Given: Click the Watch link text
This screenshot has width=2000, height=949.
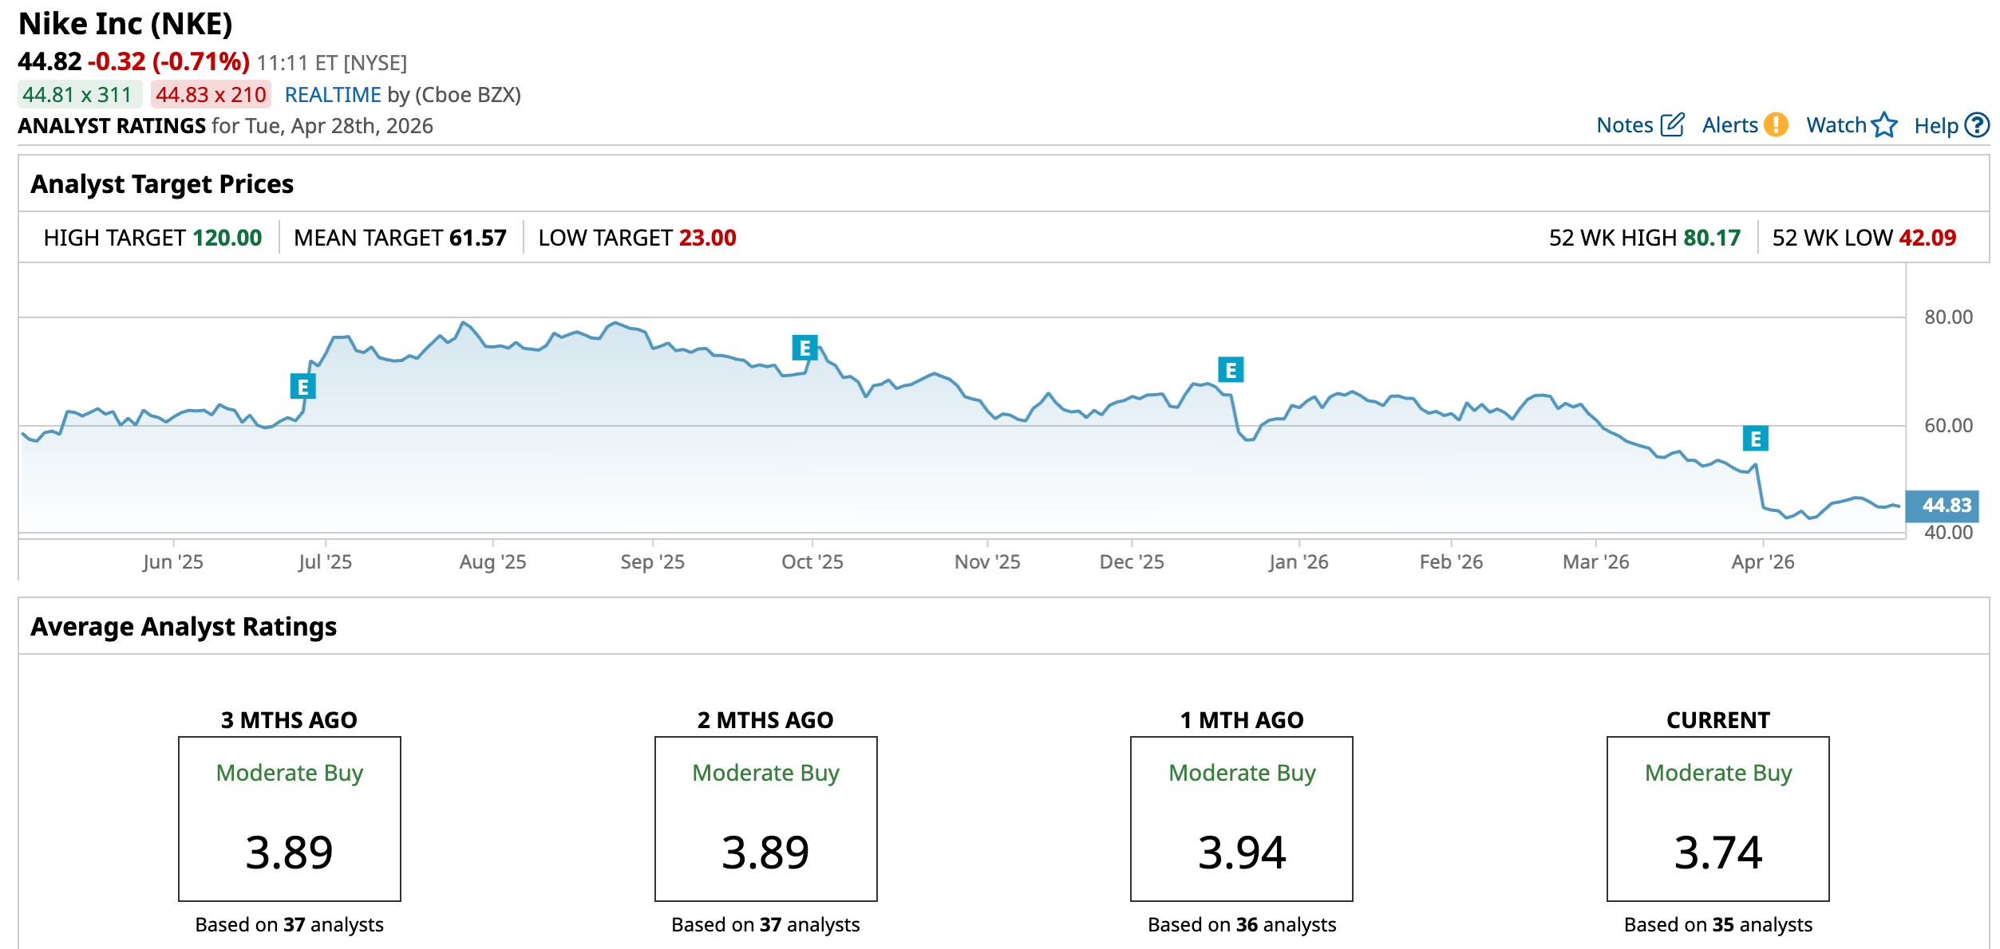Looking at the screenshot, I should tap(1836, 125).
